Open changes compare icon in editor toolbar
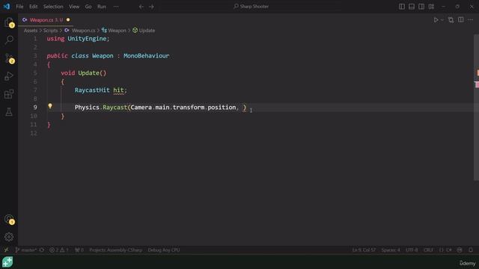The image size is (479, 269). [451, 20]
